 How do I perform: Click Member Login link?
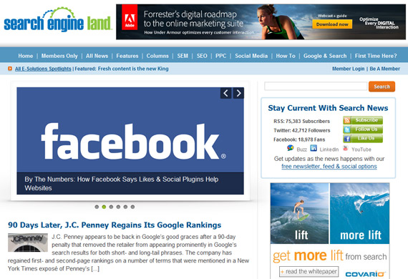coord(348,69)
